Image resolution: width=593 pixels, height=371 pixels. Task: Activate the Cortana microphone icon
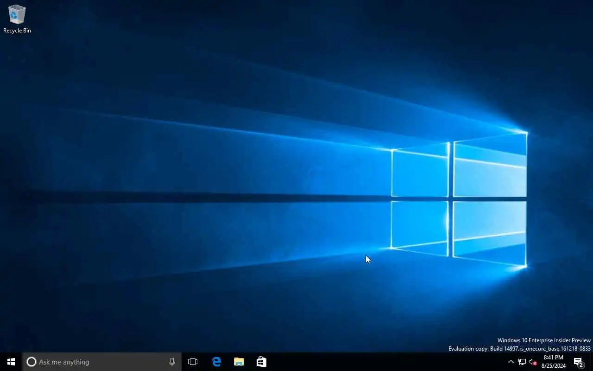point(172,362)
